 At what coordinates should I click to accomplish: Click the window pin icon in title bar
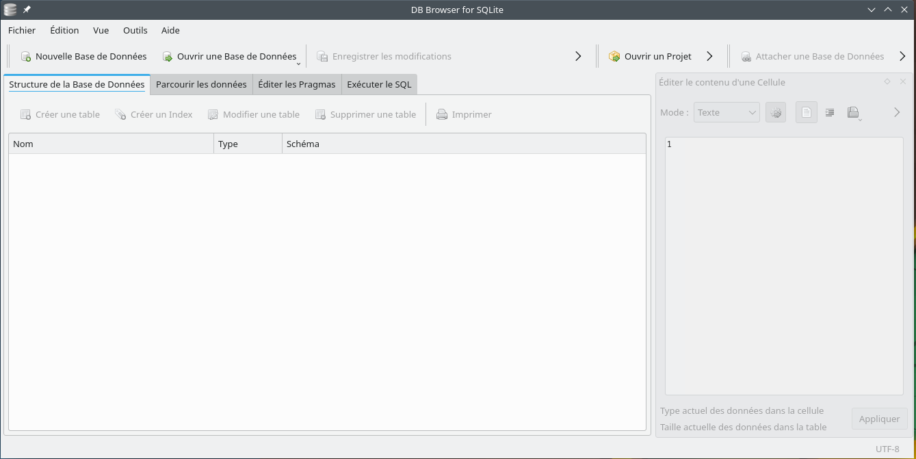27,10
